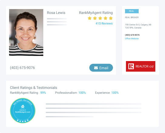Click the Calgary office address text
The image size is (165, 133).
tap(138, 26)
